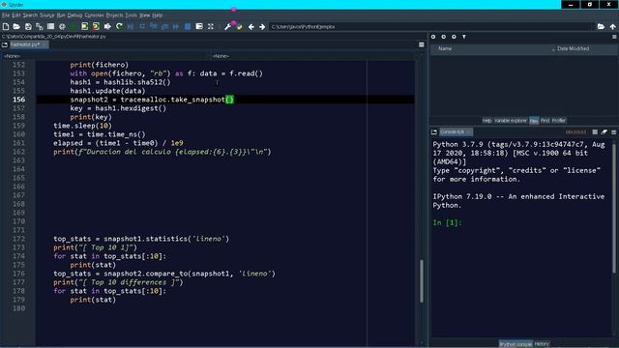Viewport: 619px width, 348px height.
Task: Open the File menu
Action: (x=6, y=15)
